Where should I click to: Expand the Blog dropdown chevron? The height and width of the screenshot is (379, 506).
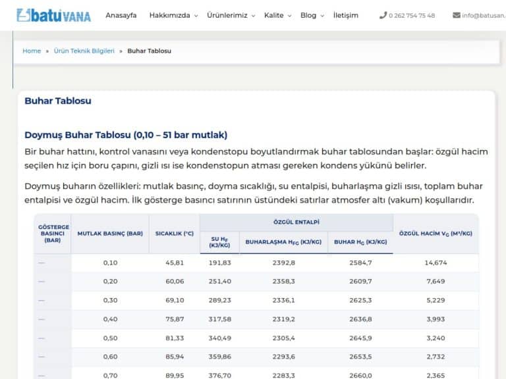(x=322, y=16)
